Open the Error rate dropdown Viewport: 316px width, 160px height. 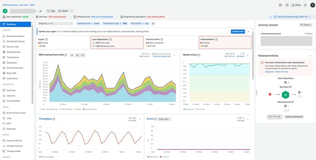point(164,119)
